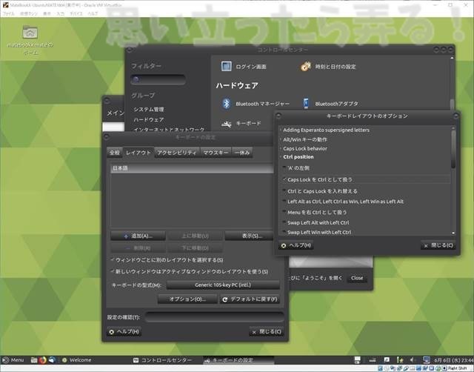Viewport: 474px width, 372px height.
Task: Click 閉じる(C) in layout options dialog
Action: [438, 245]
